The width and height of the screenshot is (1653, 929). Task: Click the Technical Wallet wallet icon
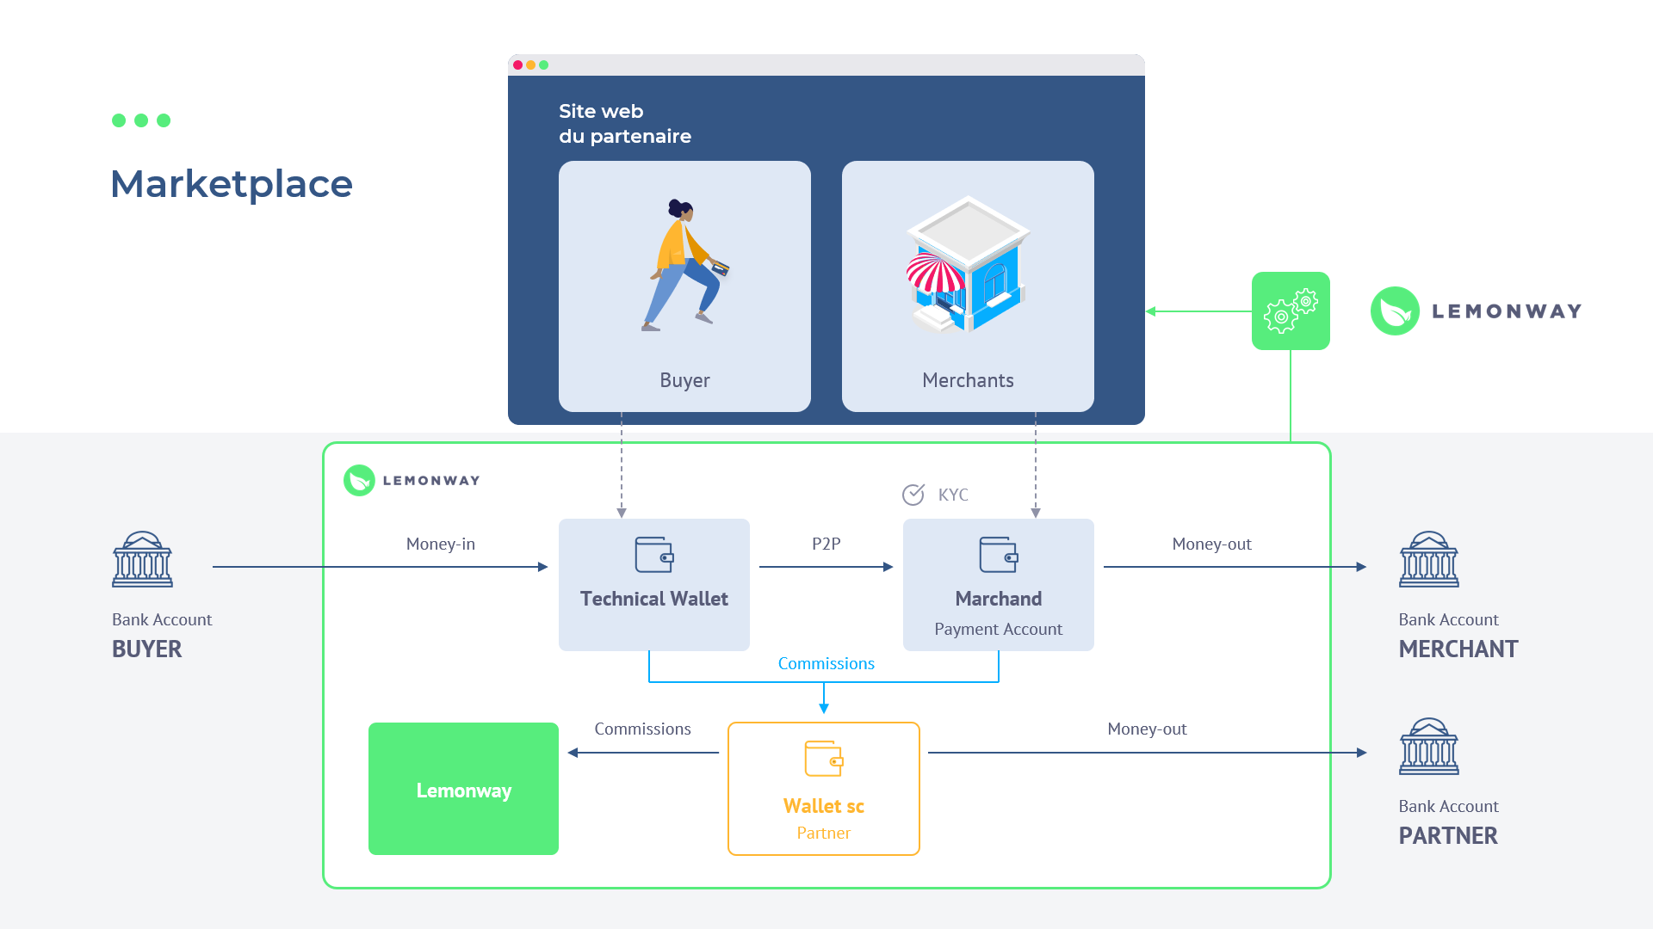[654, 555]
